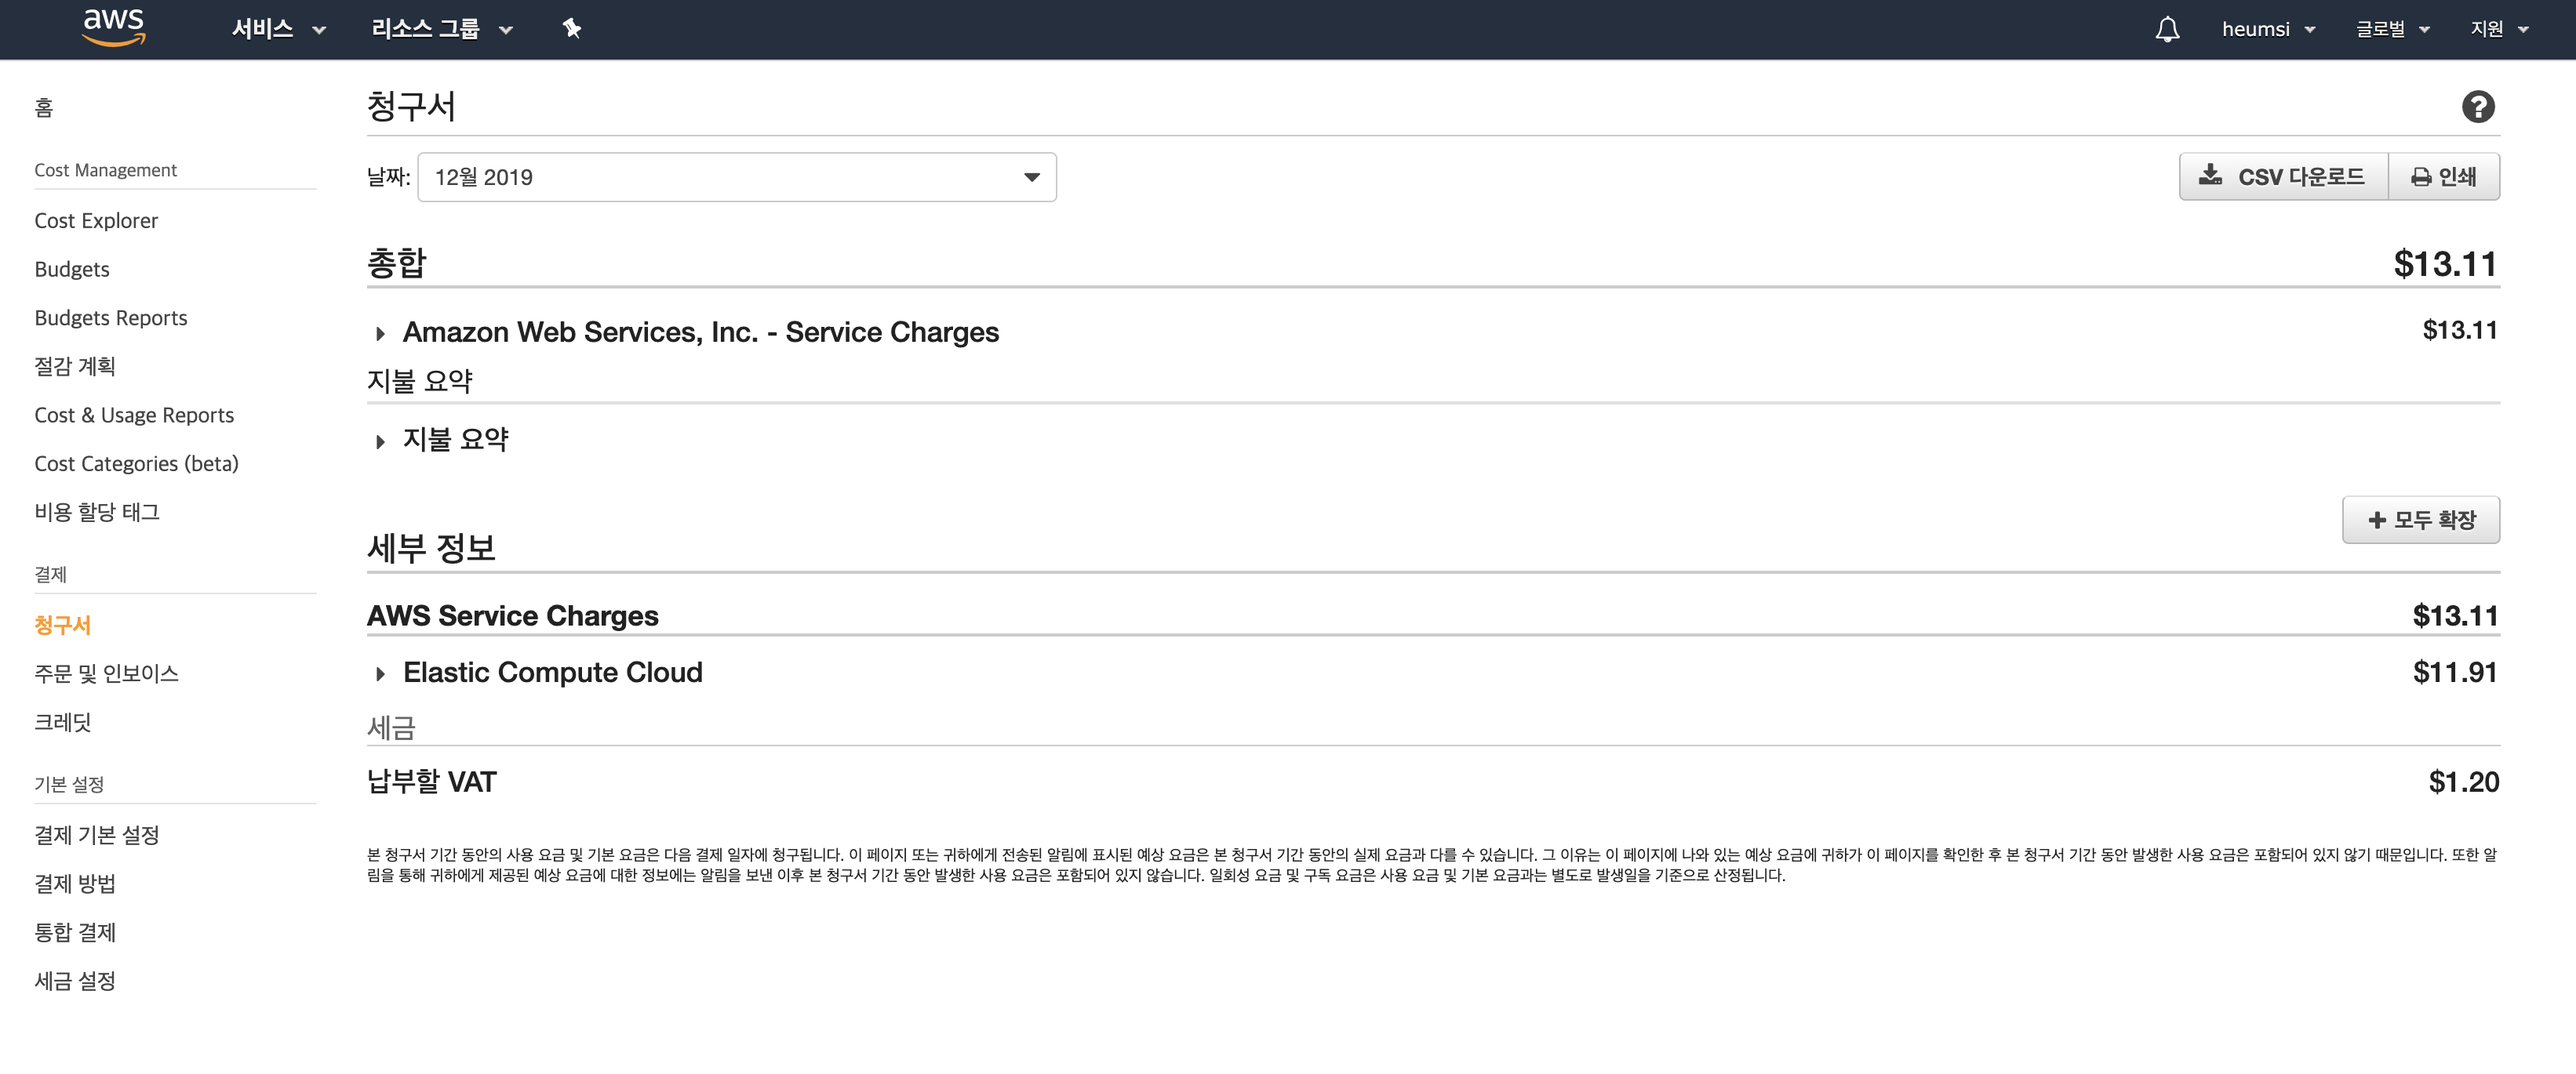Image resolution: width=2576 pixels, height=1074 pixels.
Task: Click the 모두 확장 expand-all button
Action: tap(2420, 520)
